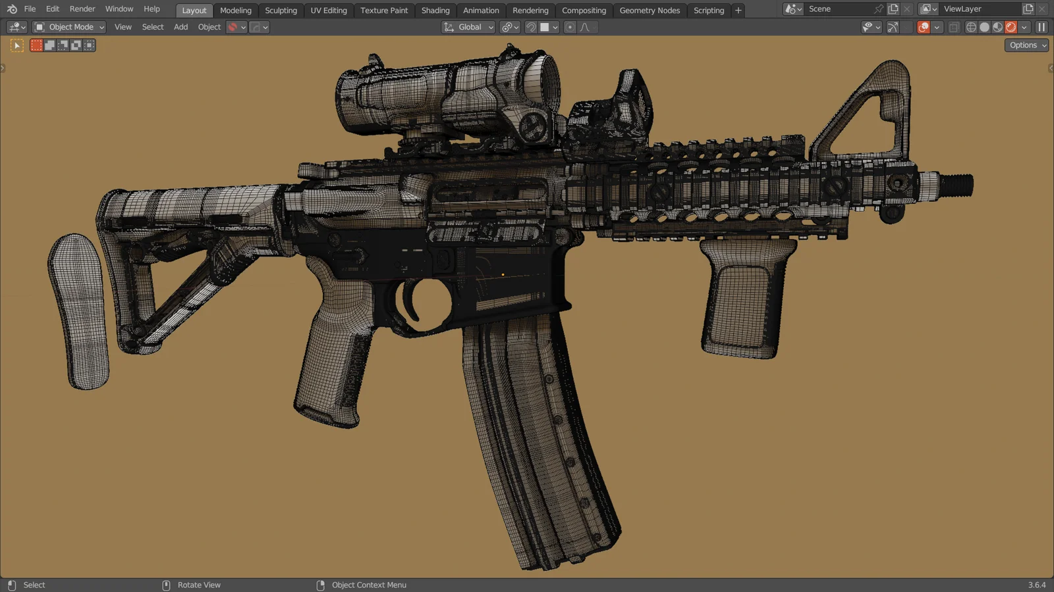Open the editor type selector dropdown
This screenshot has height=592, width=1054.
[x=16, y=27]
